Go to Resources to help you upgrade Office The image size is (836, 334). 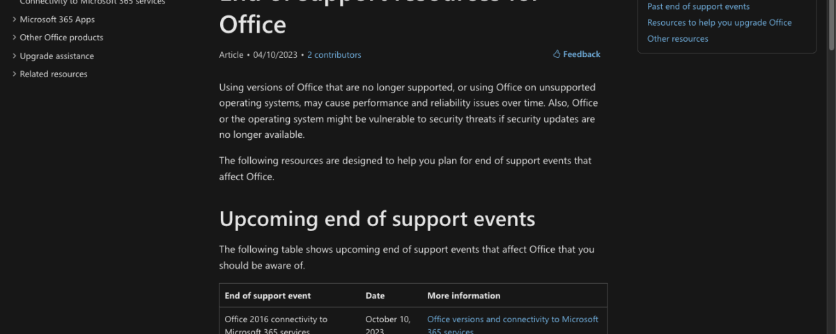coord(719,22)
